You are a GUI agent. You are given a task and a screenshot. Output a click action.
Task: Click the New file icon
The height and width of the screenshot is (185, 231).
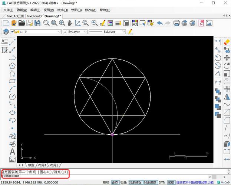pyautogui.click(x=6, y=23)
